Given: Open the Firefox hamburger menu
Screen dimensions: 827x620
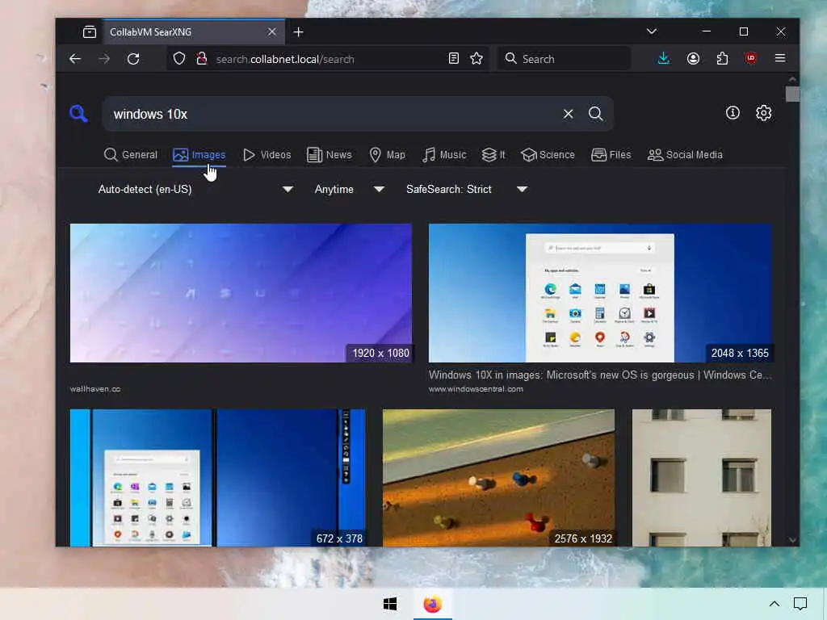Looking at the screenshot, I should pos(780,58).
